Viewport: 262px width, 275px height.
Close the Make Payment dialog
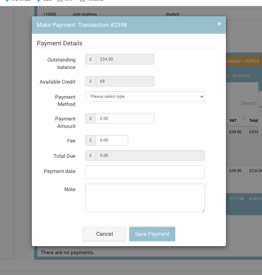(x=219, y=24)
